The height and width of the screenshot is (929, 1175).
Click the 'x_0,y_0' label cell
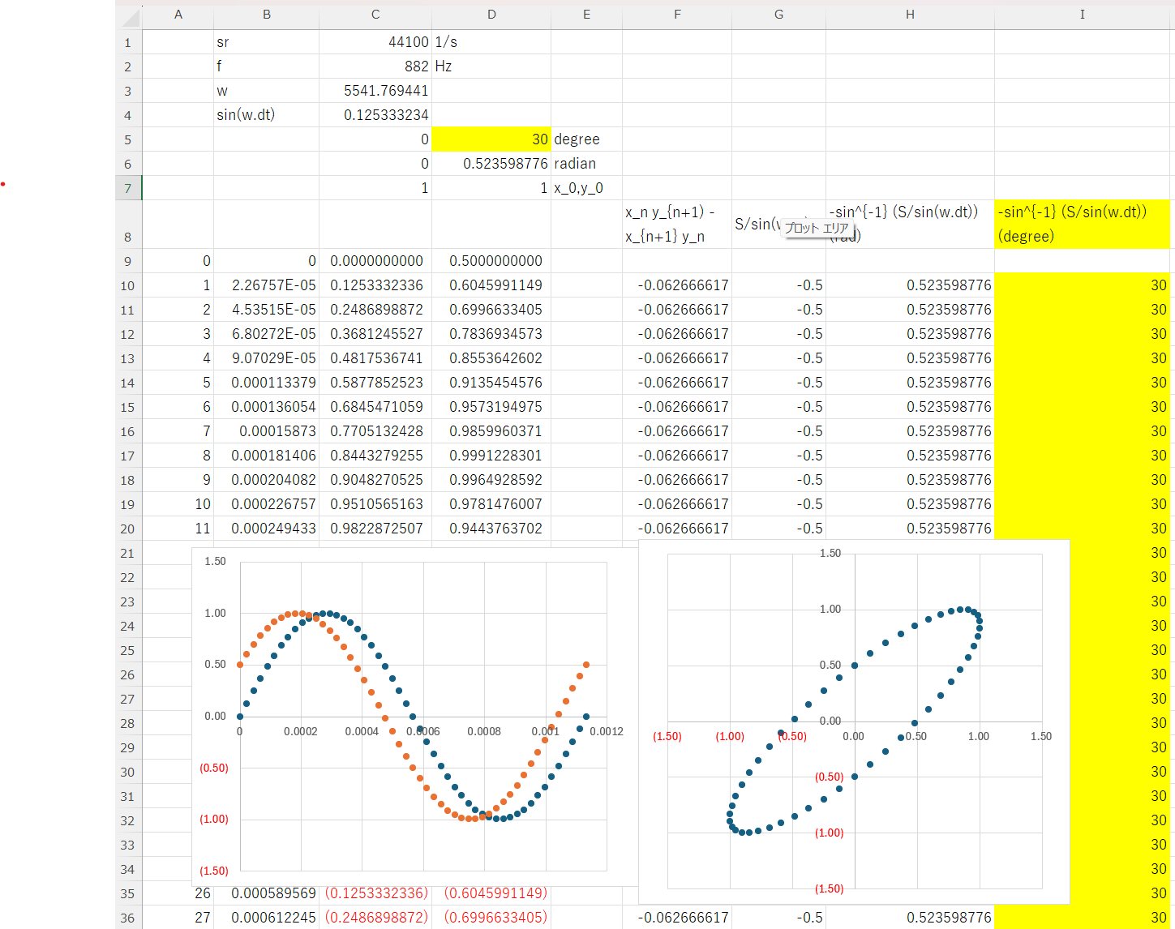click(x=586, y=188)
